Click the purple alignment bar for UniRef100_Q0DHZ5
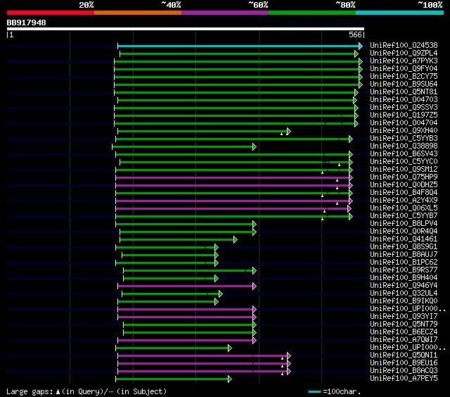This screenshot has width=450, height=397. (x=233, y=186)
